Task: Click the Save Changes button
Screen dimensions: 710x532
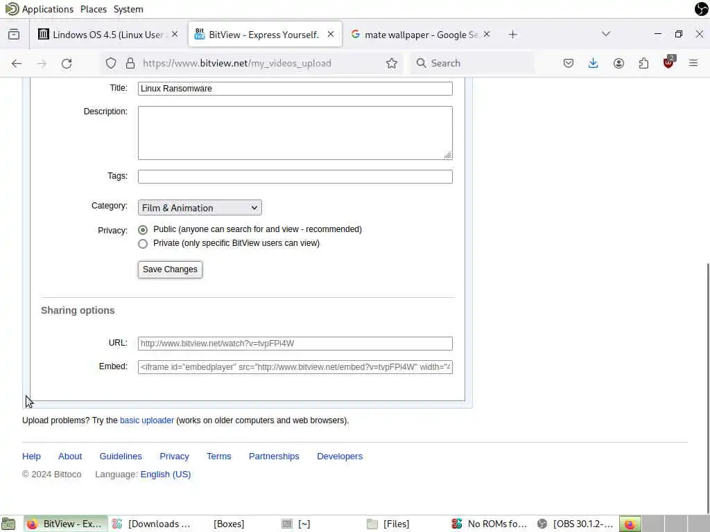Action: (x=171, y=269)
